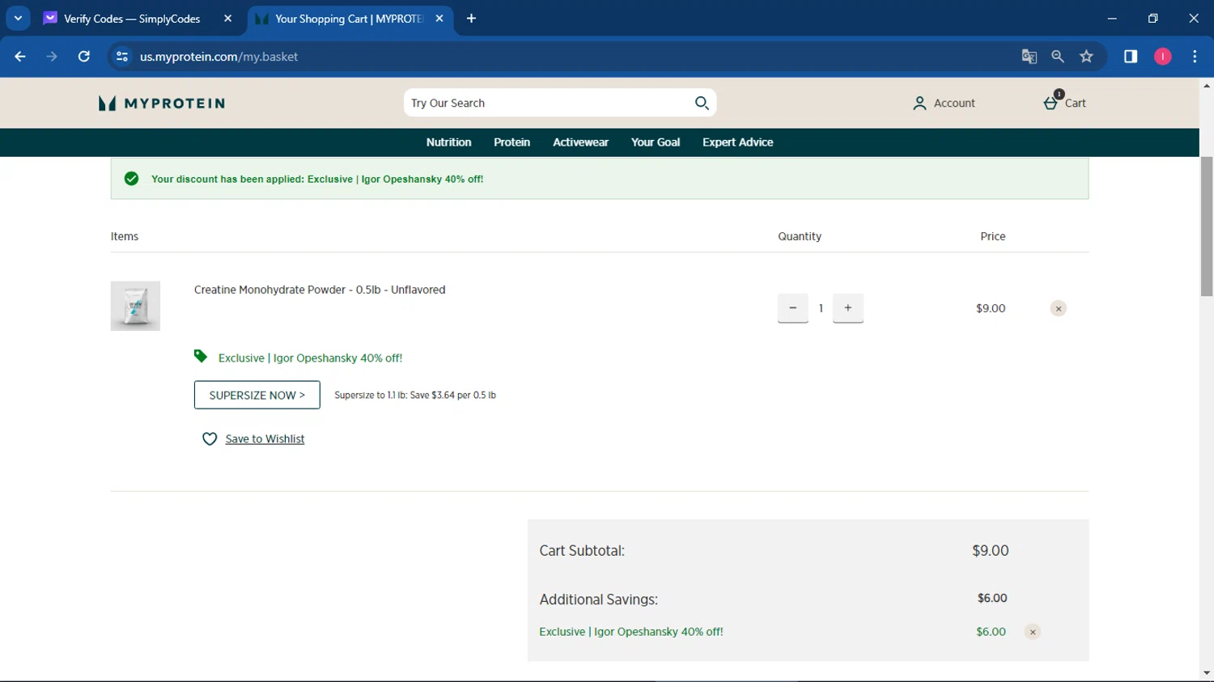Translate this page icon
1214x682 pixels.
point(1029,57)
